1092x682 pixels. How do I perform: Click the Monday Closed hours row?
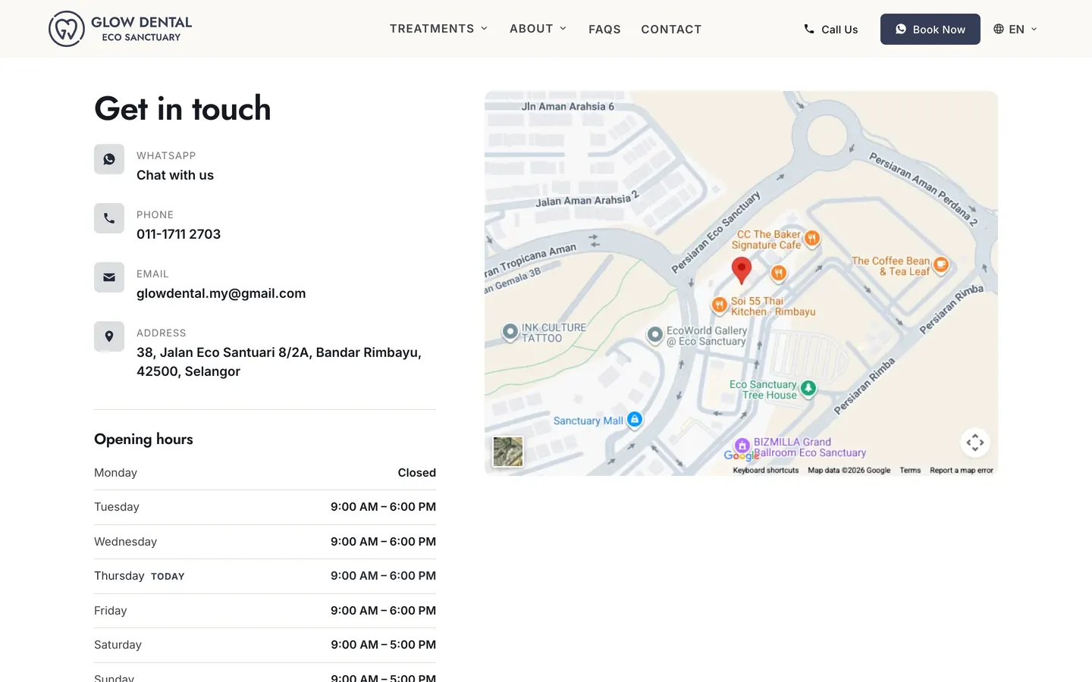[x=265, y=473]
